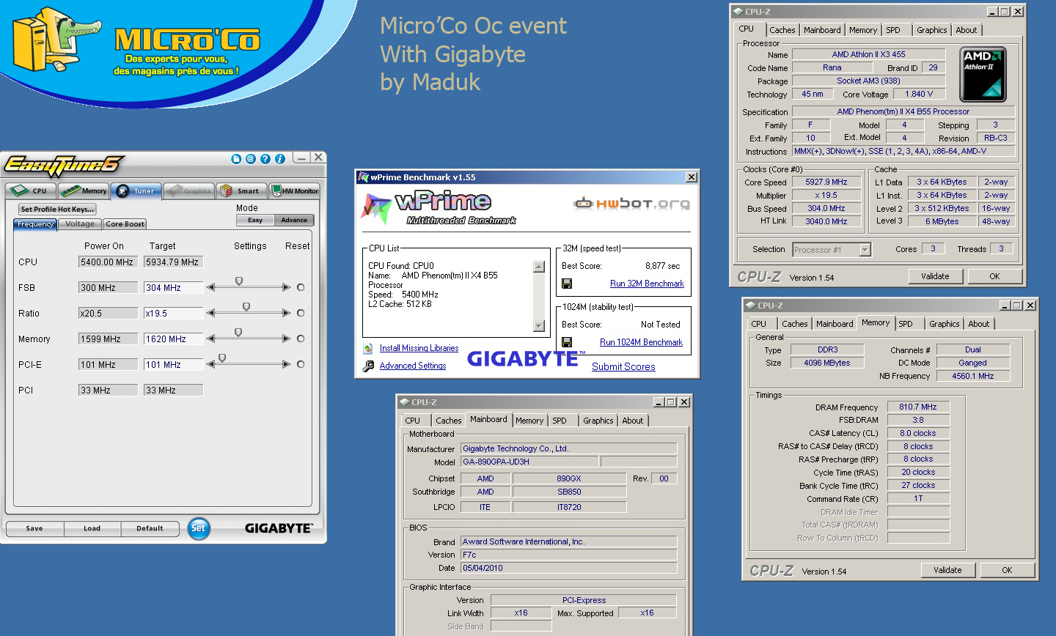Click save icon for 1024M benchmark score

(567, 342)
